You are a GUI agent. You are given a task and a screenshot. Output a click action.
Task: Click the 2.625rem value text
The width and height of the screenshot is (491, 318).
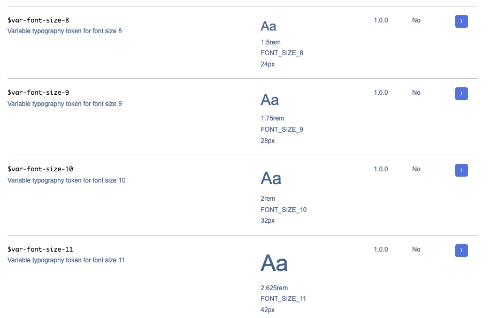pos(274,288)
